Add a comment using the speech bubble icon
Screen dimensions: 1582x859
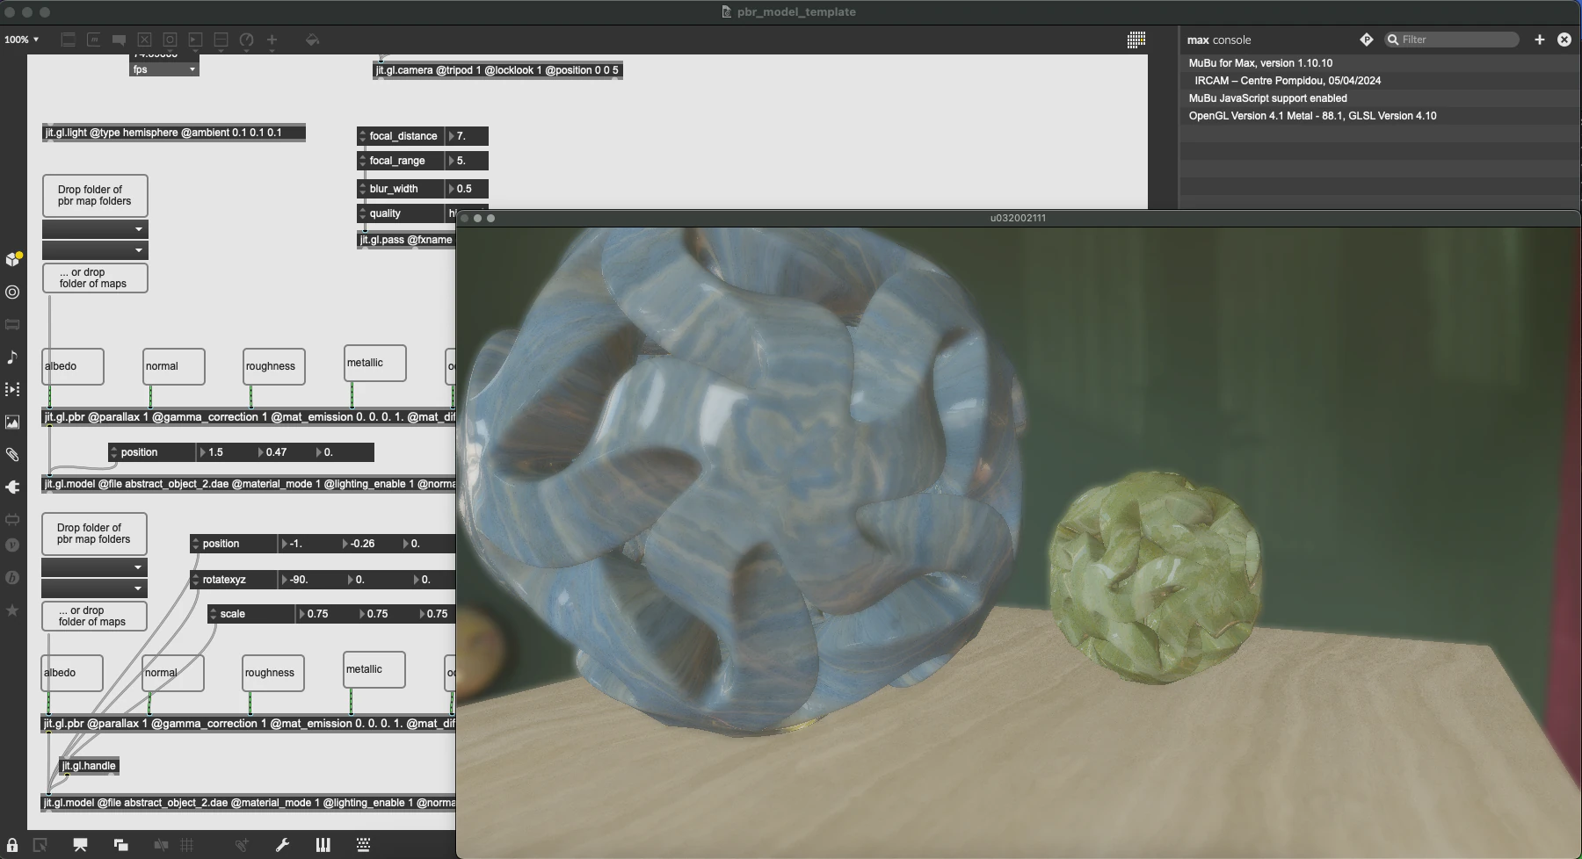click(119, 40)
